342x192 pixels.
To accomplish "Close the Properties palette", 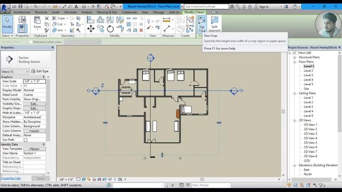I will click(x=52, y=47).
